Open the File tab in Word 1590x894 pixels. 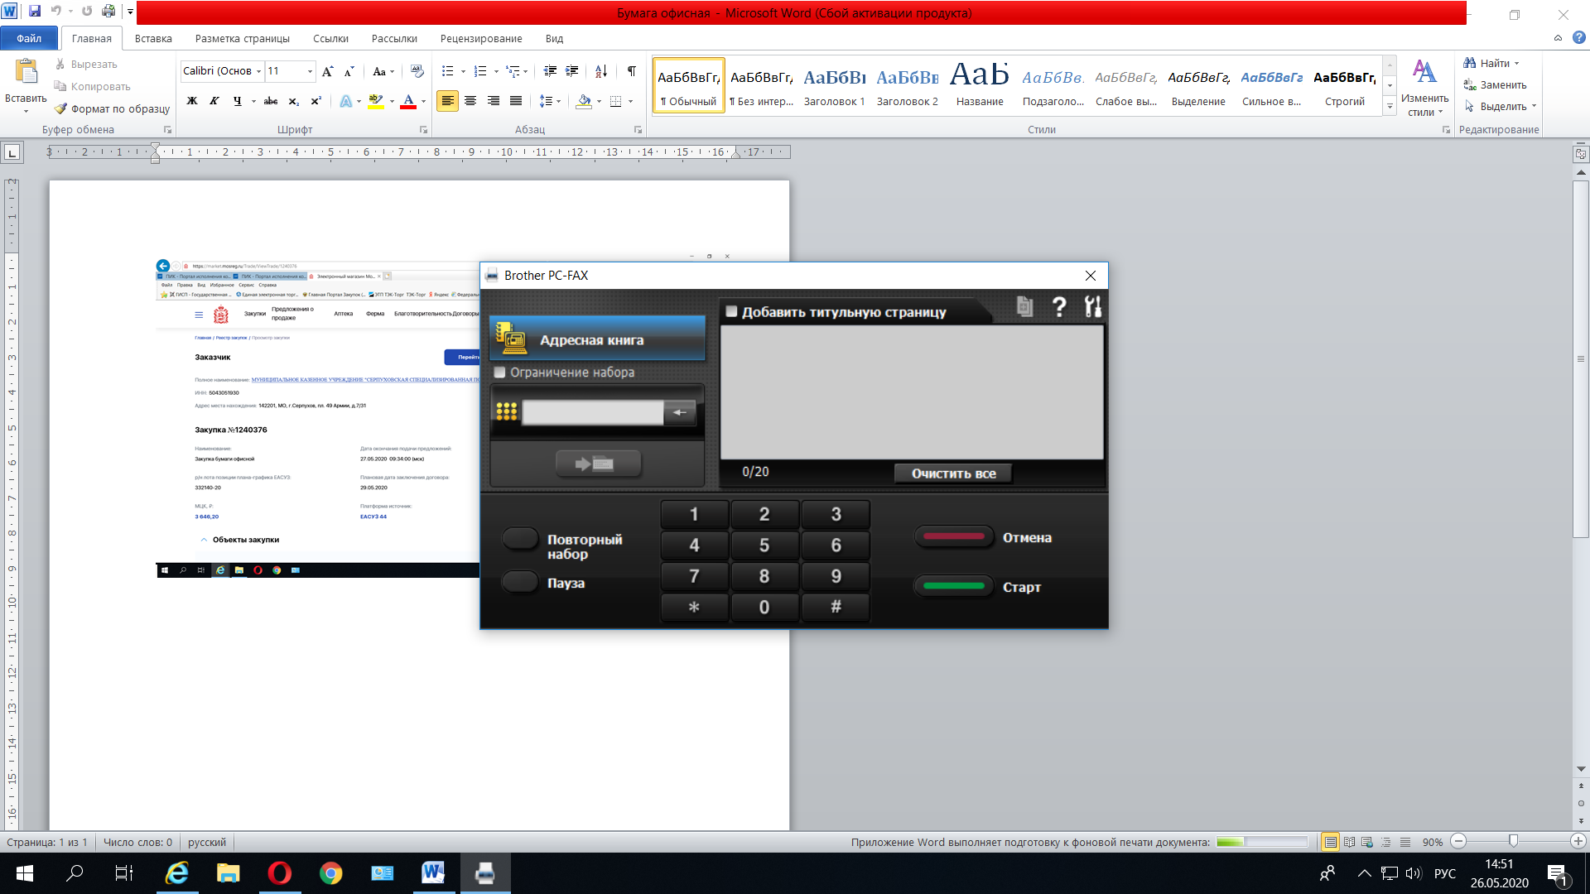[29, 38]
